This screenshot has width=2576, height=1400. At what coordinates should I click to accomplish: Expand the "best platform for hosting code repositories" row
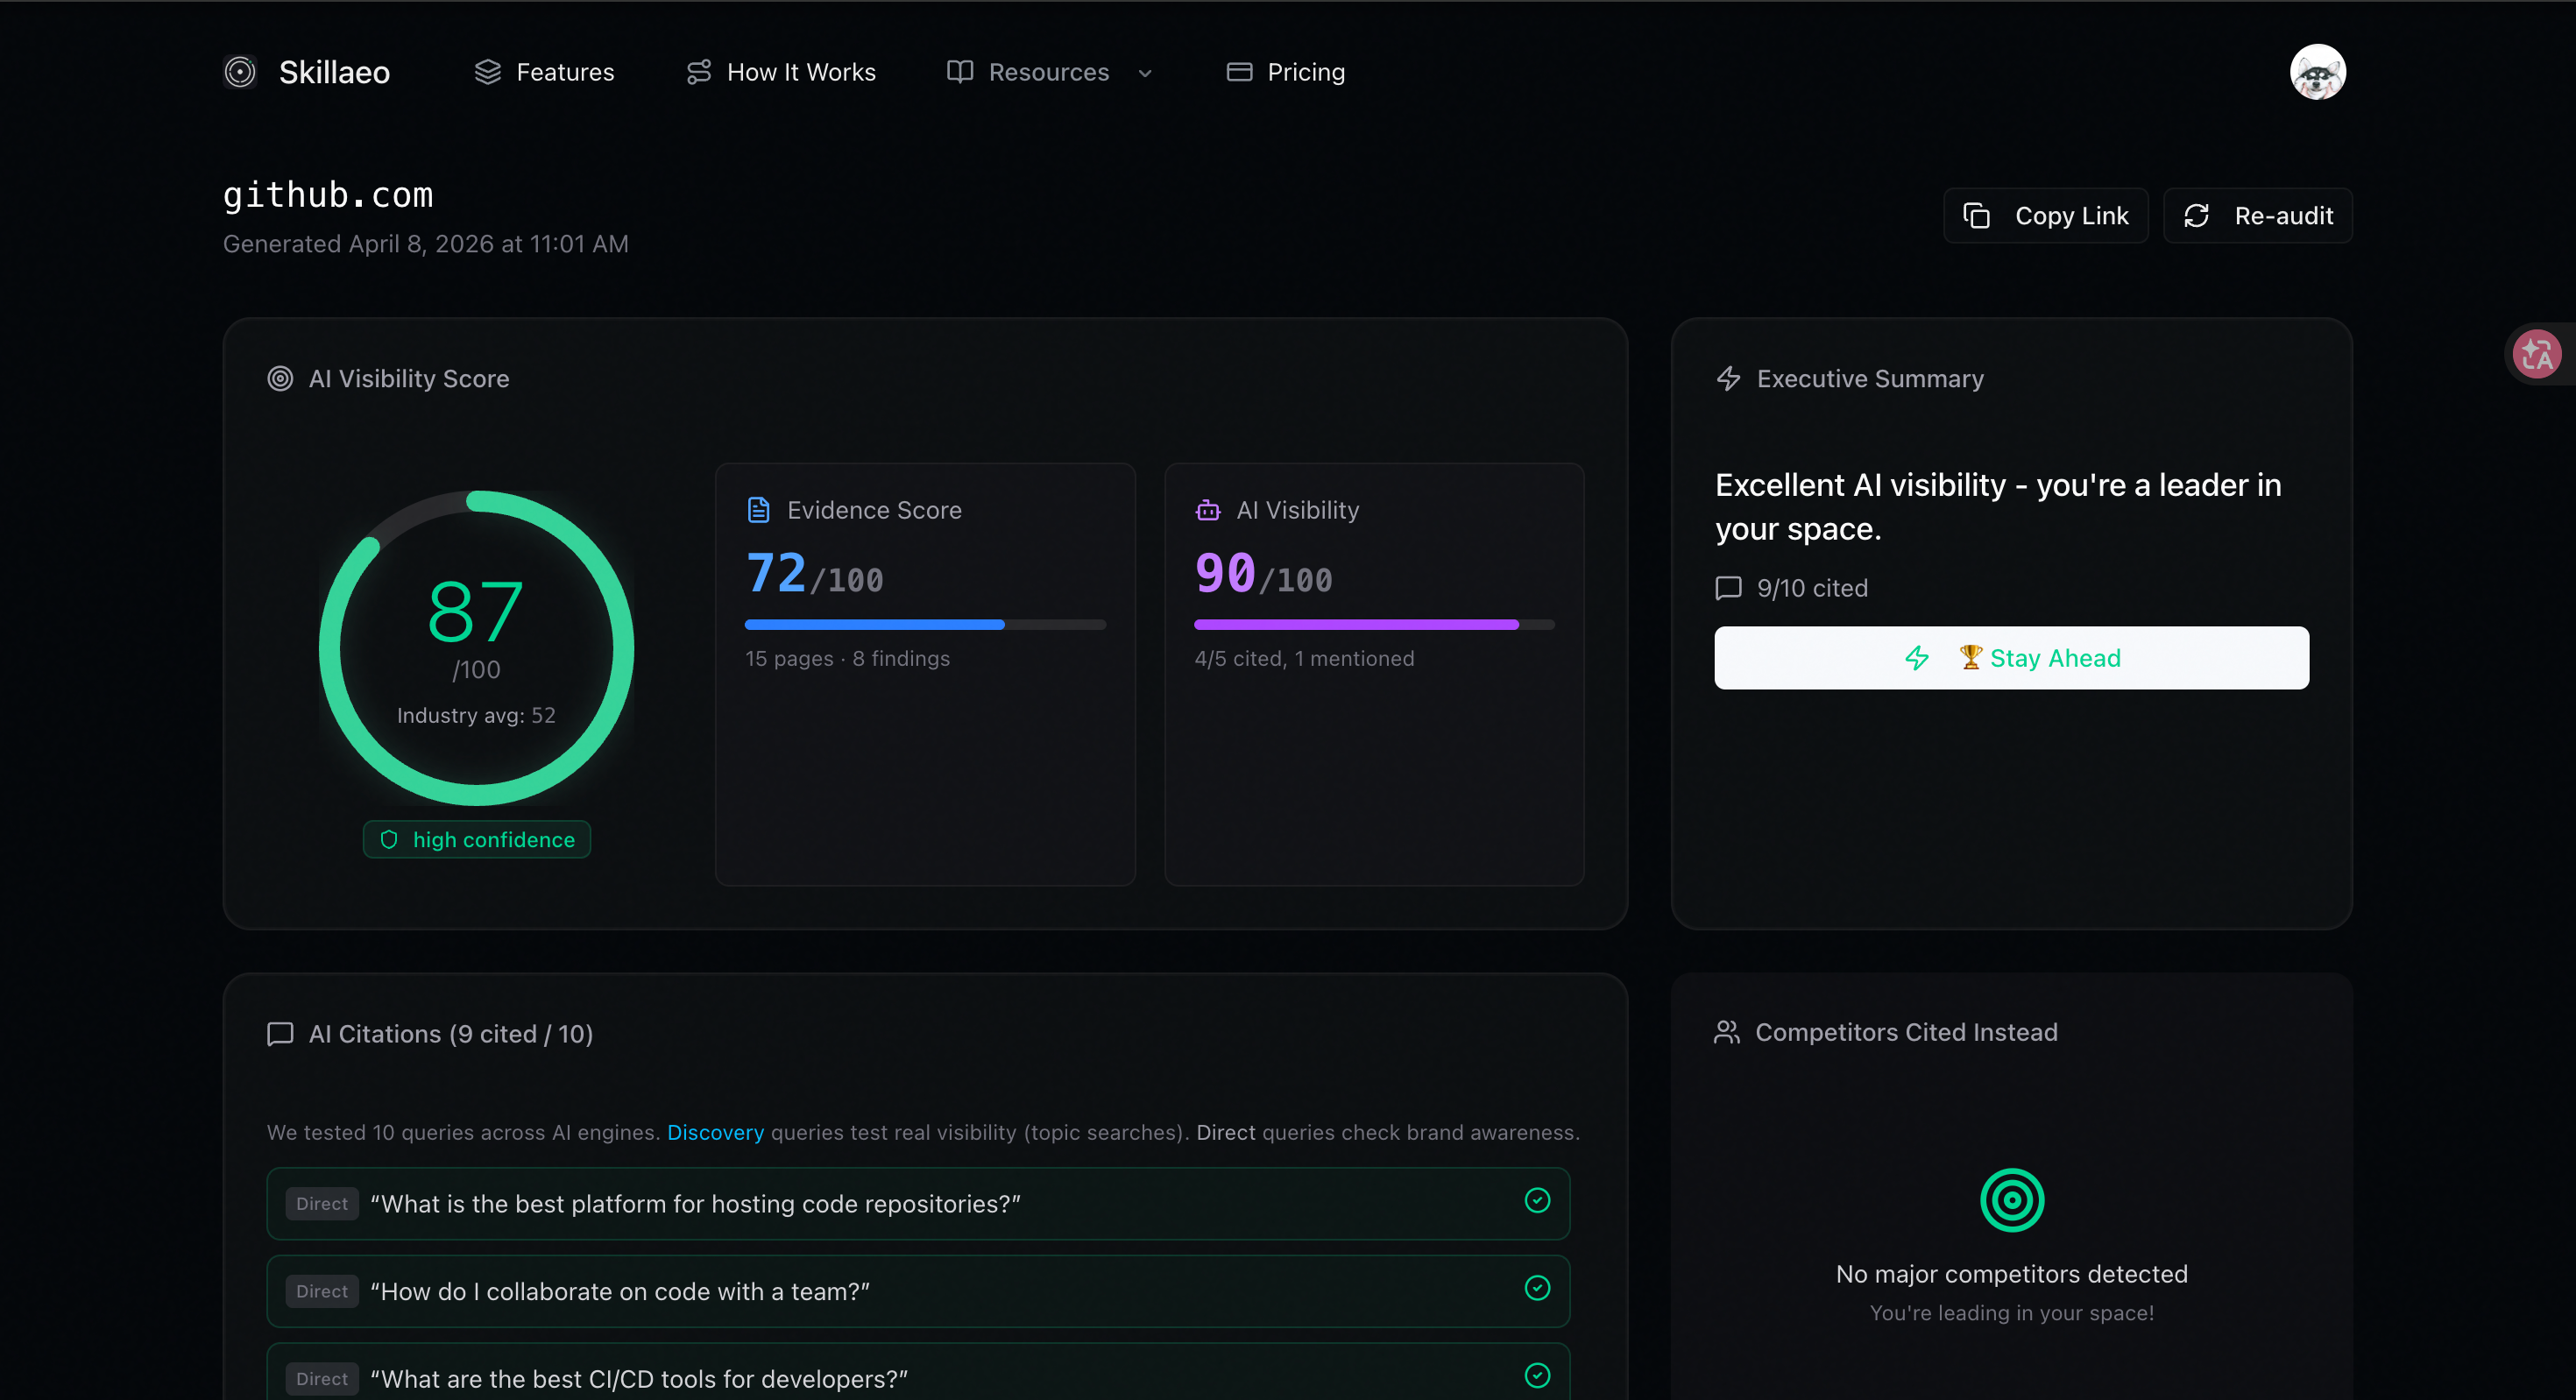click(695, 1204)
